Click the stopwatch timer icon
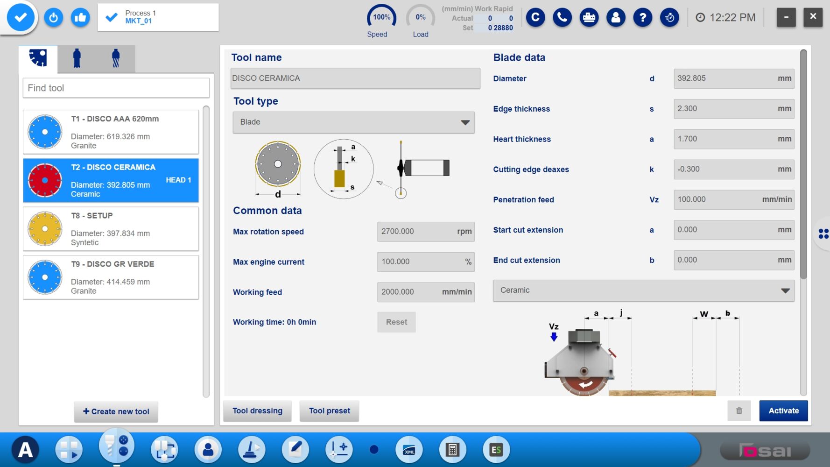 (x=669, y=18)
